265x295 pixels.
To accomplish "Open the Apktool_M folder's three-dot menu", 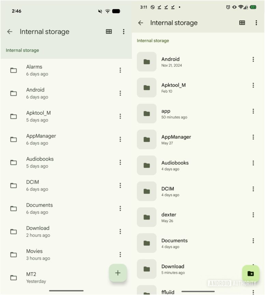I will click(120, 116).
